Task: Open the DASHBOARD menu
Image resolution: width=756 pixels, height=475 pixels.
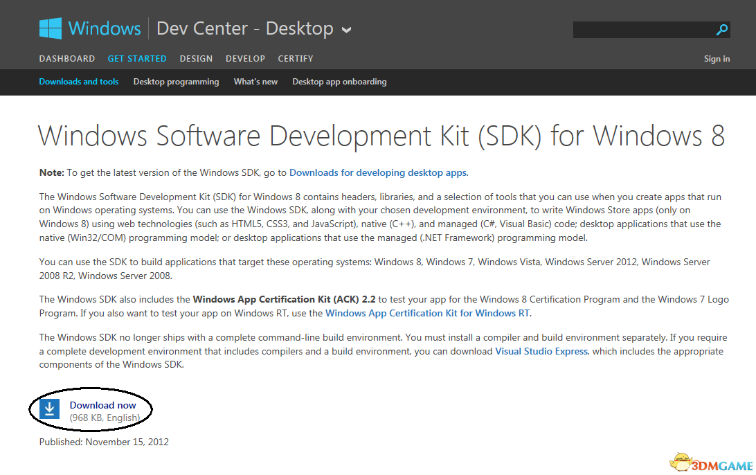Action: (x=67, y=58)
